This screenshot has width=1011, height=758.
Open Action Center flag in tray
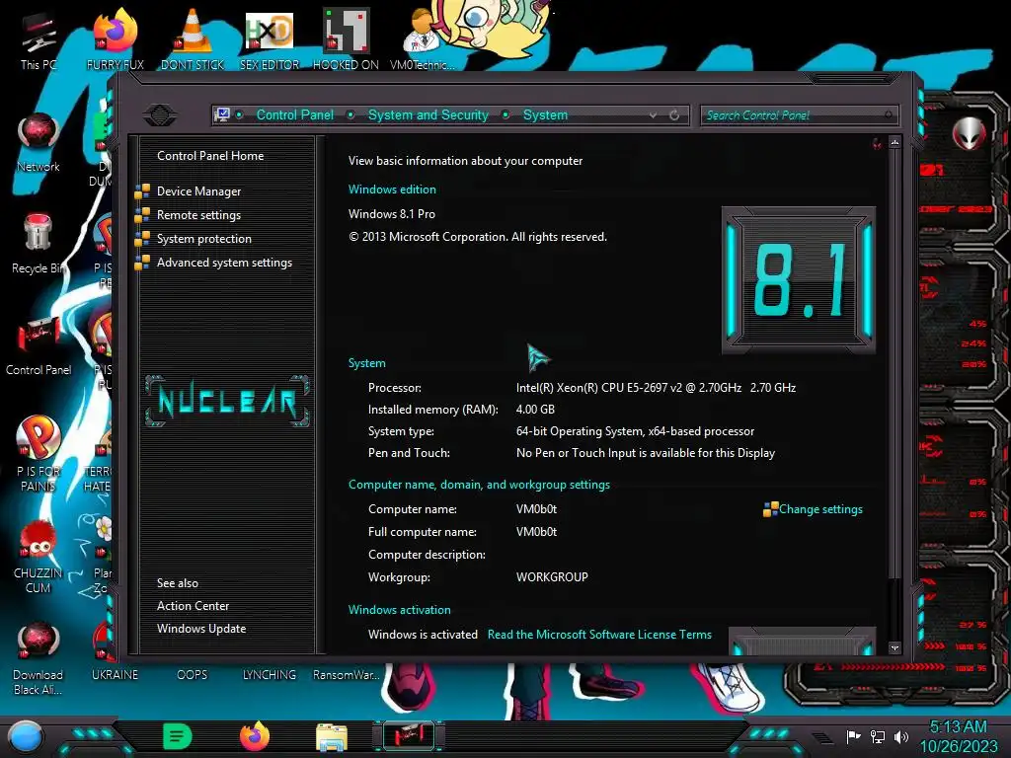click(x=853, y=736)
